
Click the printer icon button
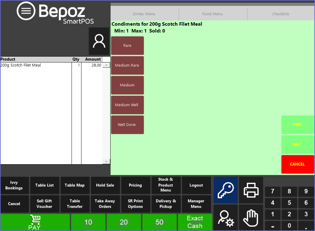pyautogui.click(x=251, y=190)
